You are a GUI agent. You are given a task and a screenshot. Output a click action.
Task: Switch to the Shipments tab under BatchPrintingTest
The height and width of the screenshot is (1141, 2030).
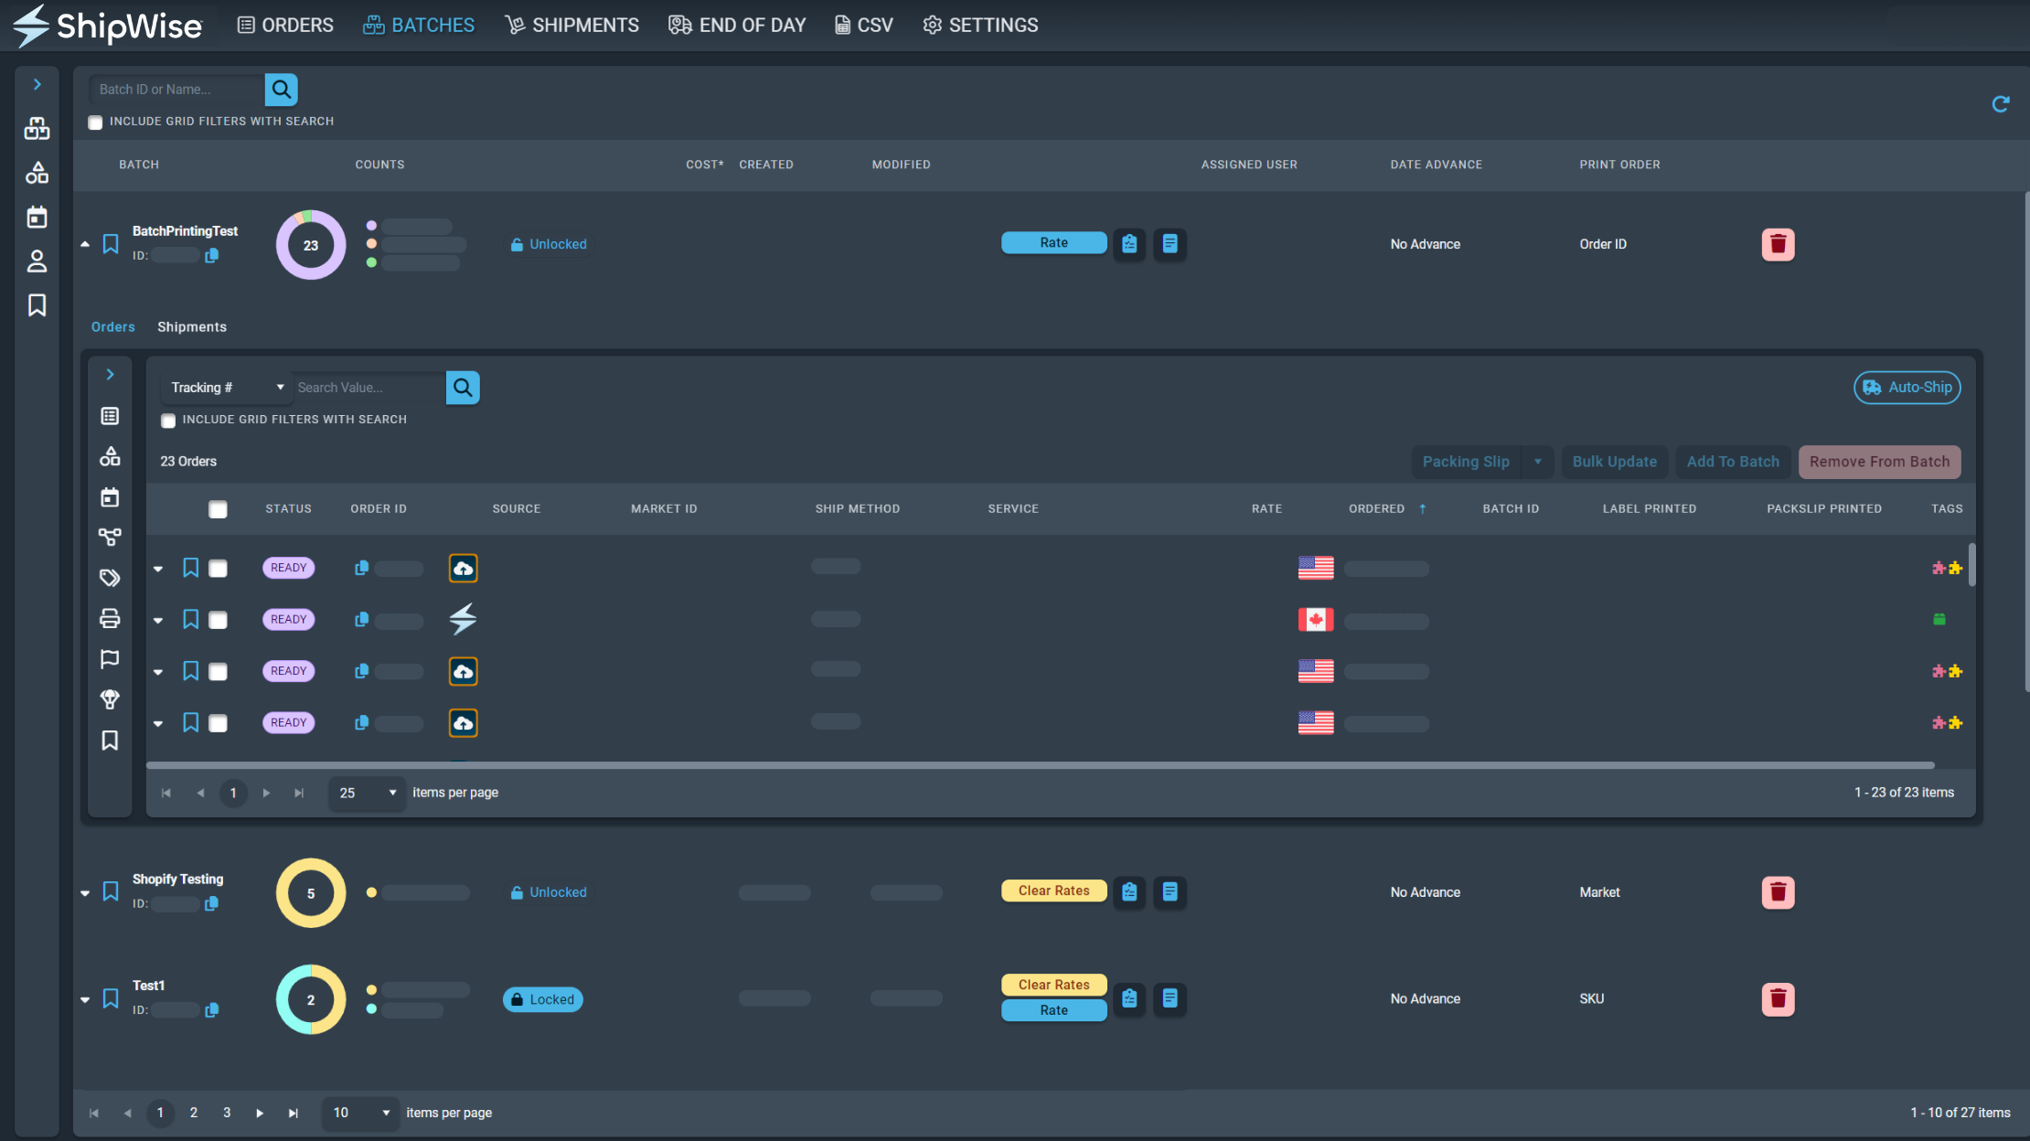point(191,326)
